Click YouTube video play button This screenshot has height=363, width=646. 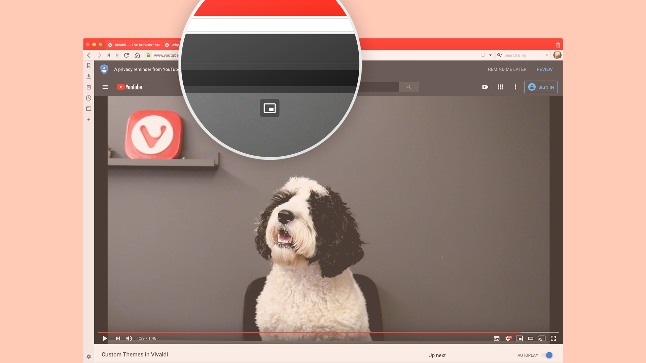(x=105, y=338)
